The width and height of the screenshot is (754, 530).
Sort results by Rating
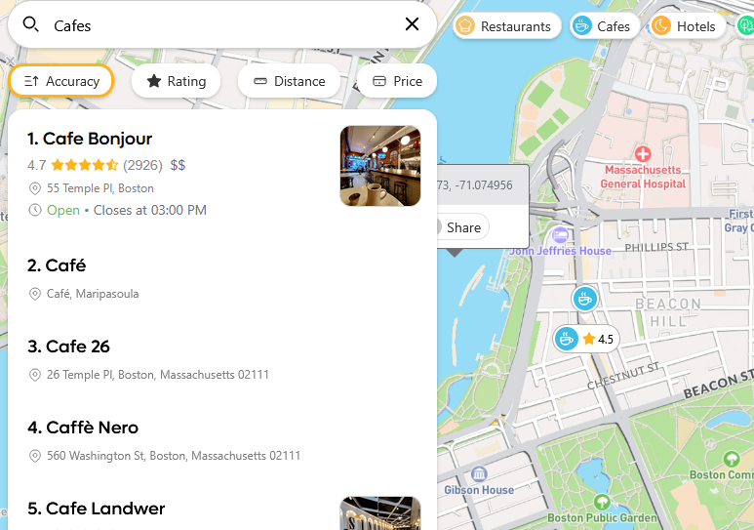[177, 81]
